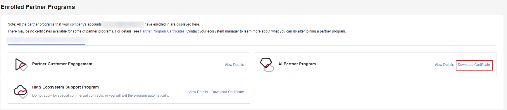Select the blurred underlined company tab

pos(47,40)
